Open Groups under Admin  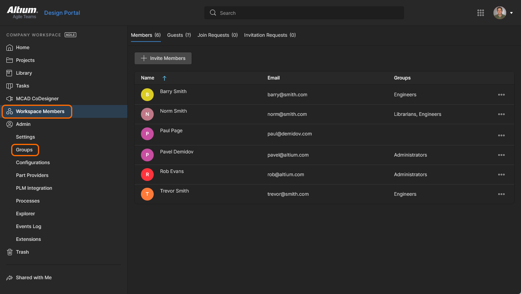point(24,150)
